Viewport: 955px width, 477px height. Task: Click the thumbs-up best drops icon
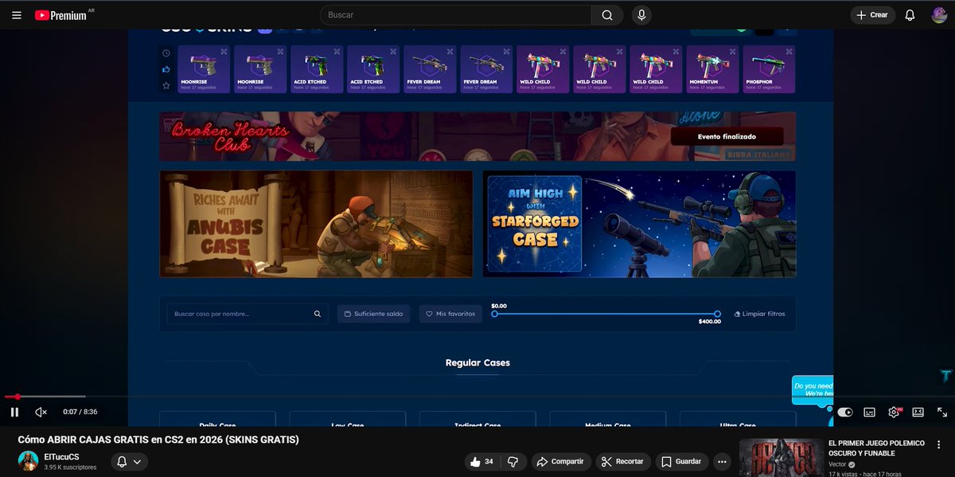point(166,69)
